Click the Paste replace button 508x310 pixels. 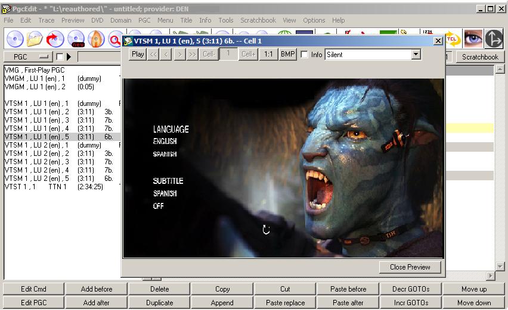tap(286, 303)
